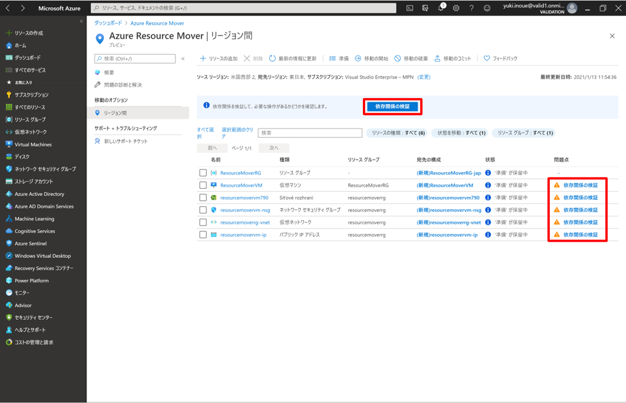Image resolution: width=626 pixels, height=403 pixels.
Task: Click リソースの作成 in sidebar
Action: point(25,33)
